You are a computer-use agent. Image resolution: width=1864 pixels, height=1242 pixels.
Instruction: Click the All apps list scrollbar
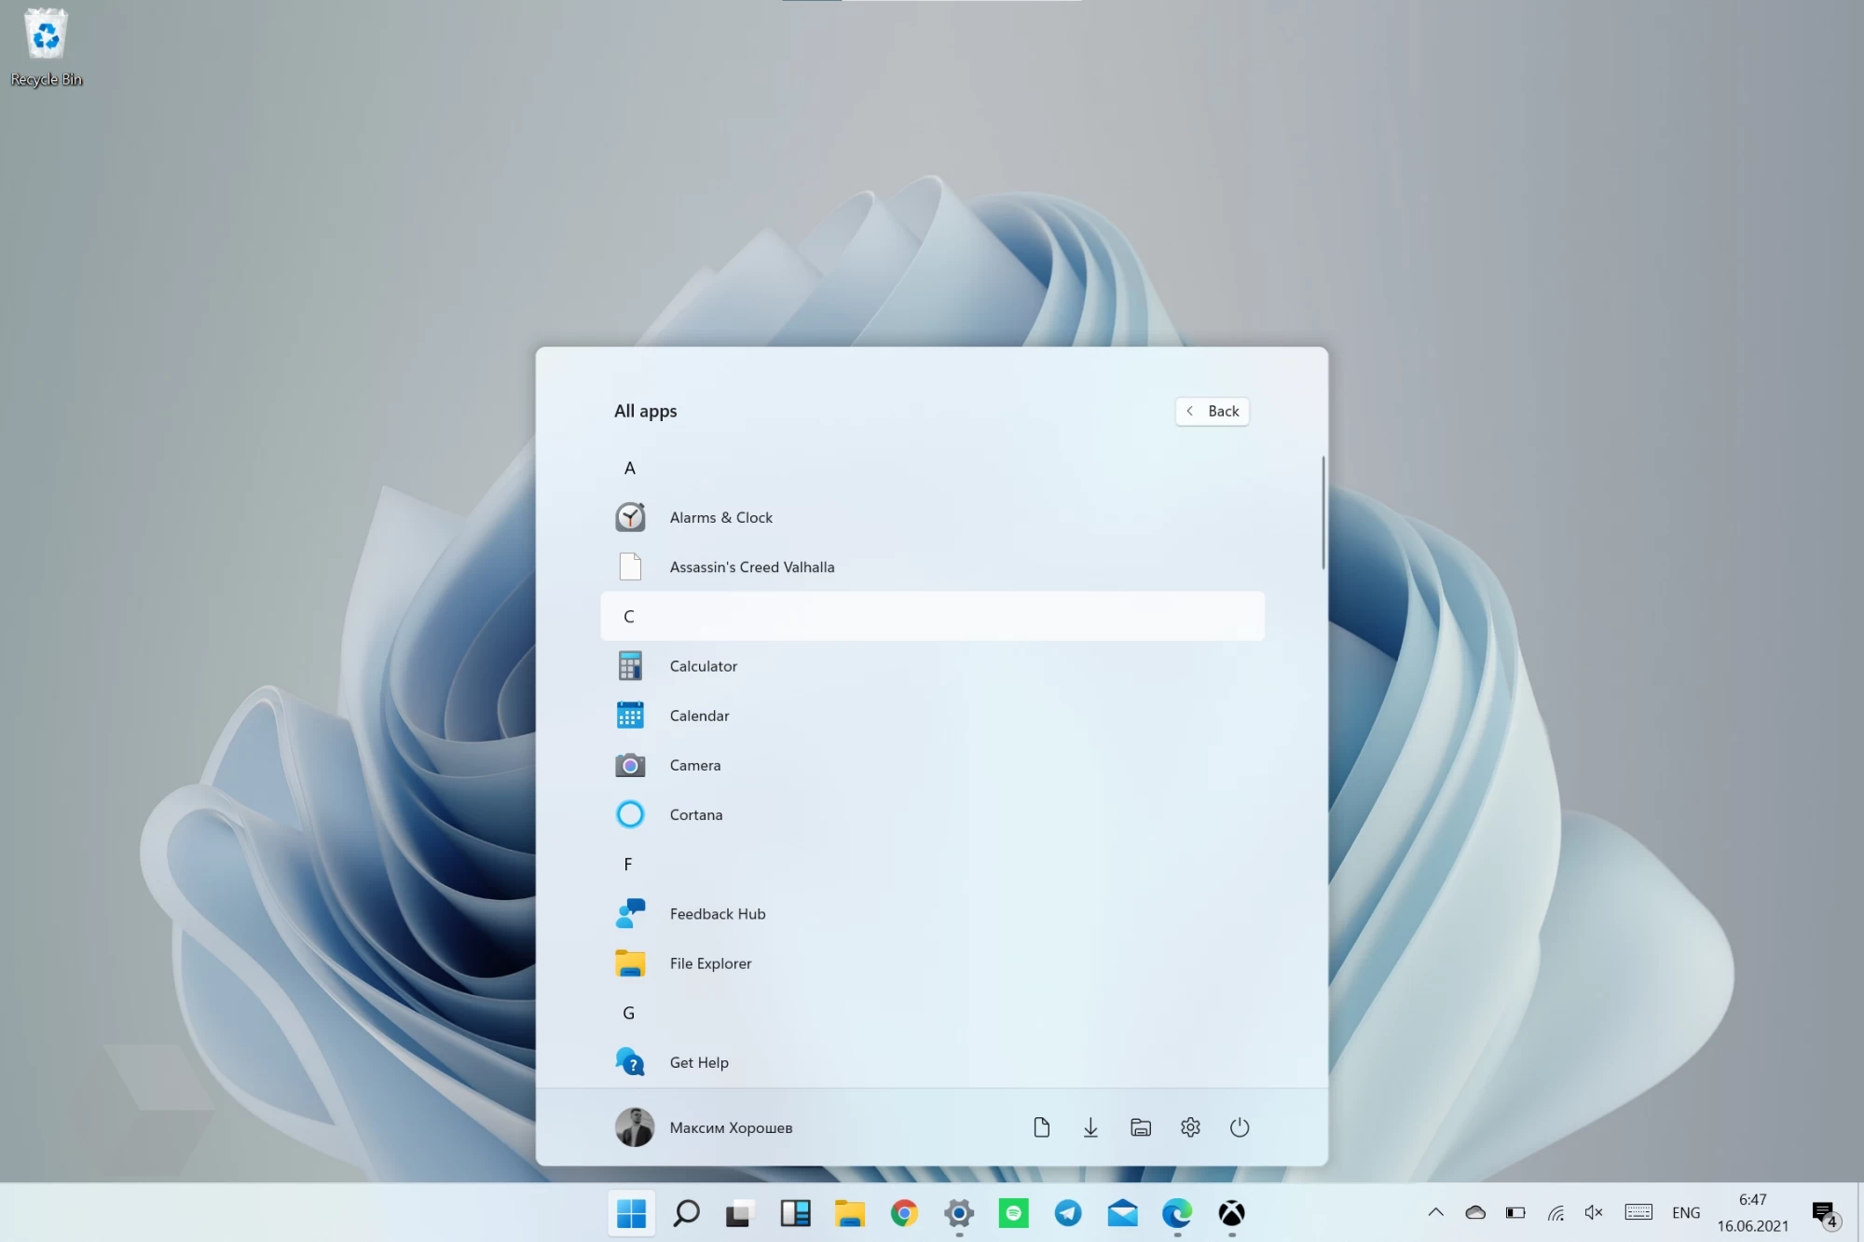pyautogui.click(x=1323, y=512)
